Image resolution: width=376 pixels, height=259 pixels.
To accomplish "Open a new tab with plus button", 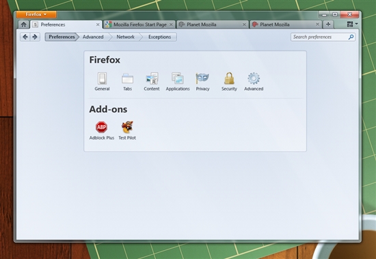I will pos(328,25).
